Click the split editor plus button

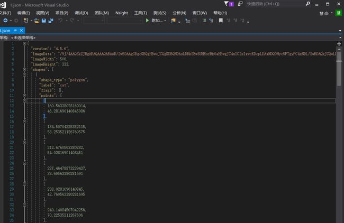pyautogui.click(x=339, y=44)
